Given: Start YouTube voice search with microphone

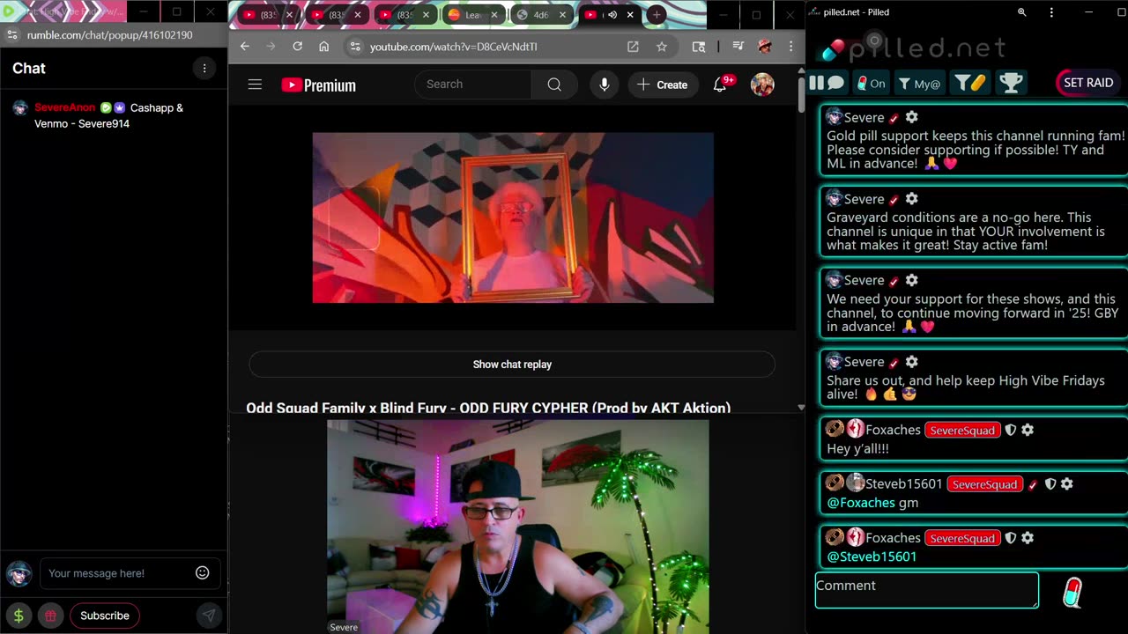Looking at the screenshot, I should 604,85.
